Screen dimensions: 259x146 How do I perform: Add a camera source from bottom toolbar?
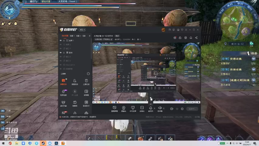pyautogui.click(x=124, y=109)
